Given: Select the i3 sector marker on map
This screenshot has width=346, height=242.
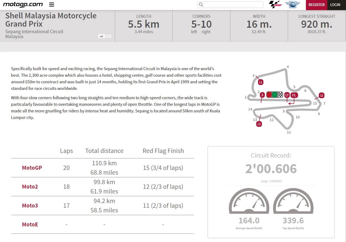Looking at the screenshot, I should click(x=259, y=124).
